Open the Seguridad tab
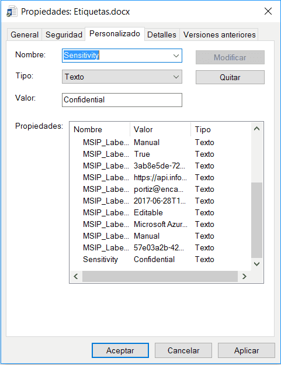This screenshot has width=281, height=365. click(64, 35)
